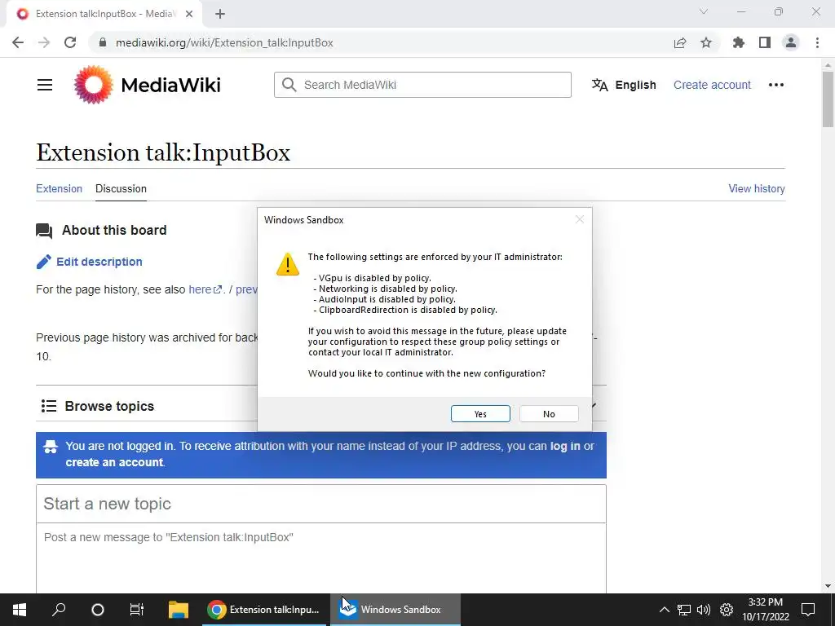Decline the new configuration with No
Image resolution: width=835 pixels, height=626 pixels.
(x=549, y=413)
